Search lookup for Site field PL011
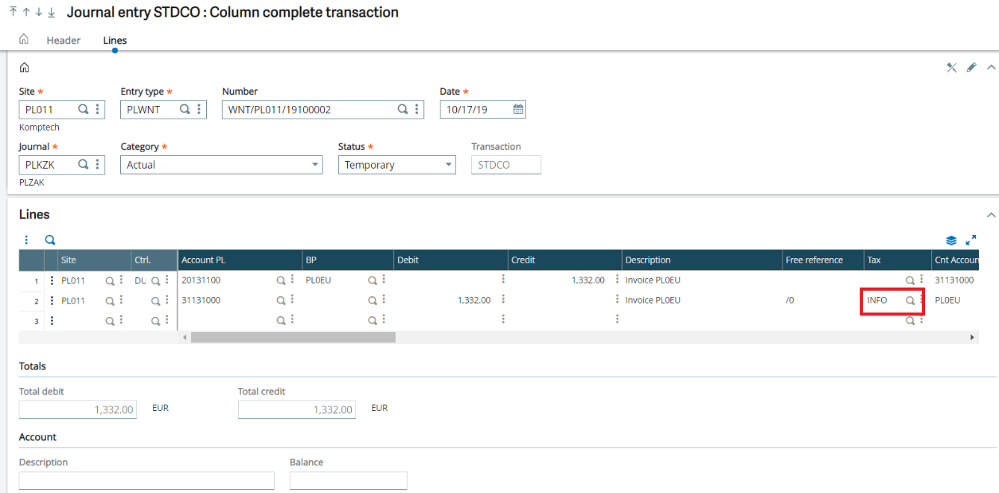 point(84,109)
